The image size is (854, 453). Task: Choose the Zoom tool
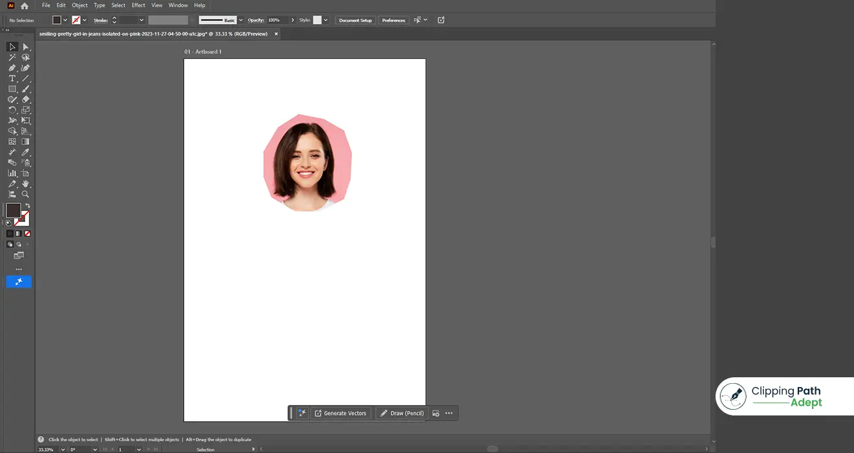tap(26, 193)
